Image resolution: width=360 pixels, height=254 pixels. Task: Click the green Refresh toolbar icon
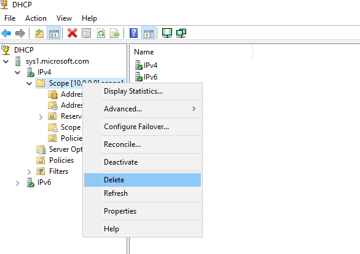point(101,34)
